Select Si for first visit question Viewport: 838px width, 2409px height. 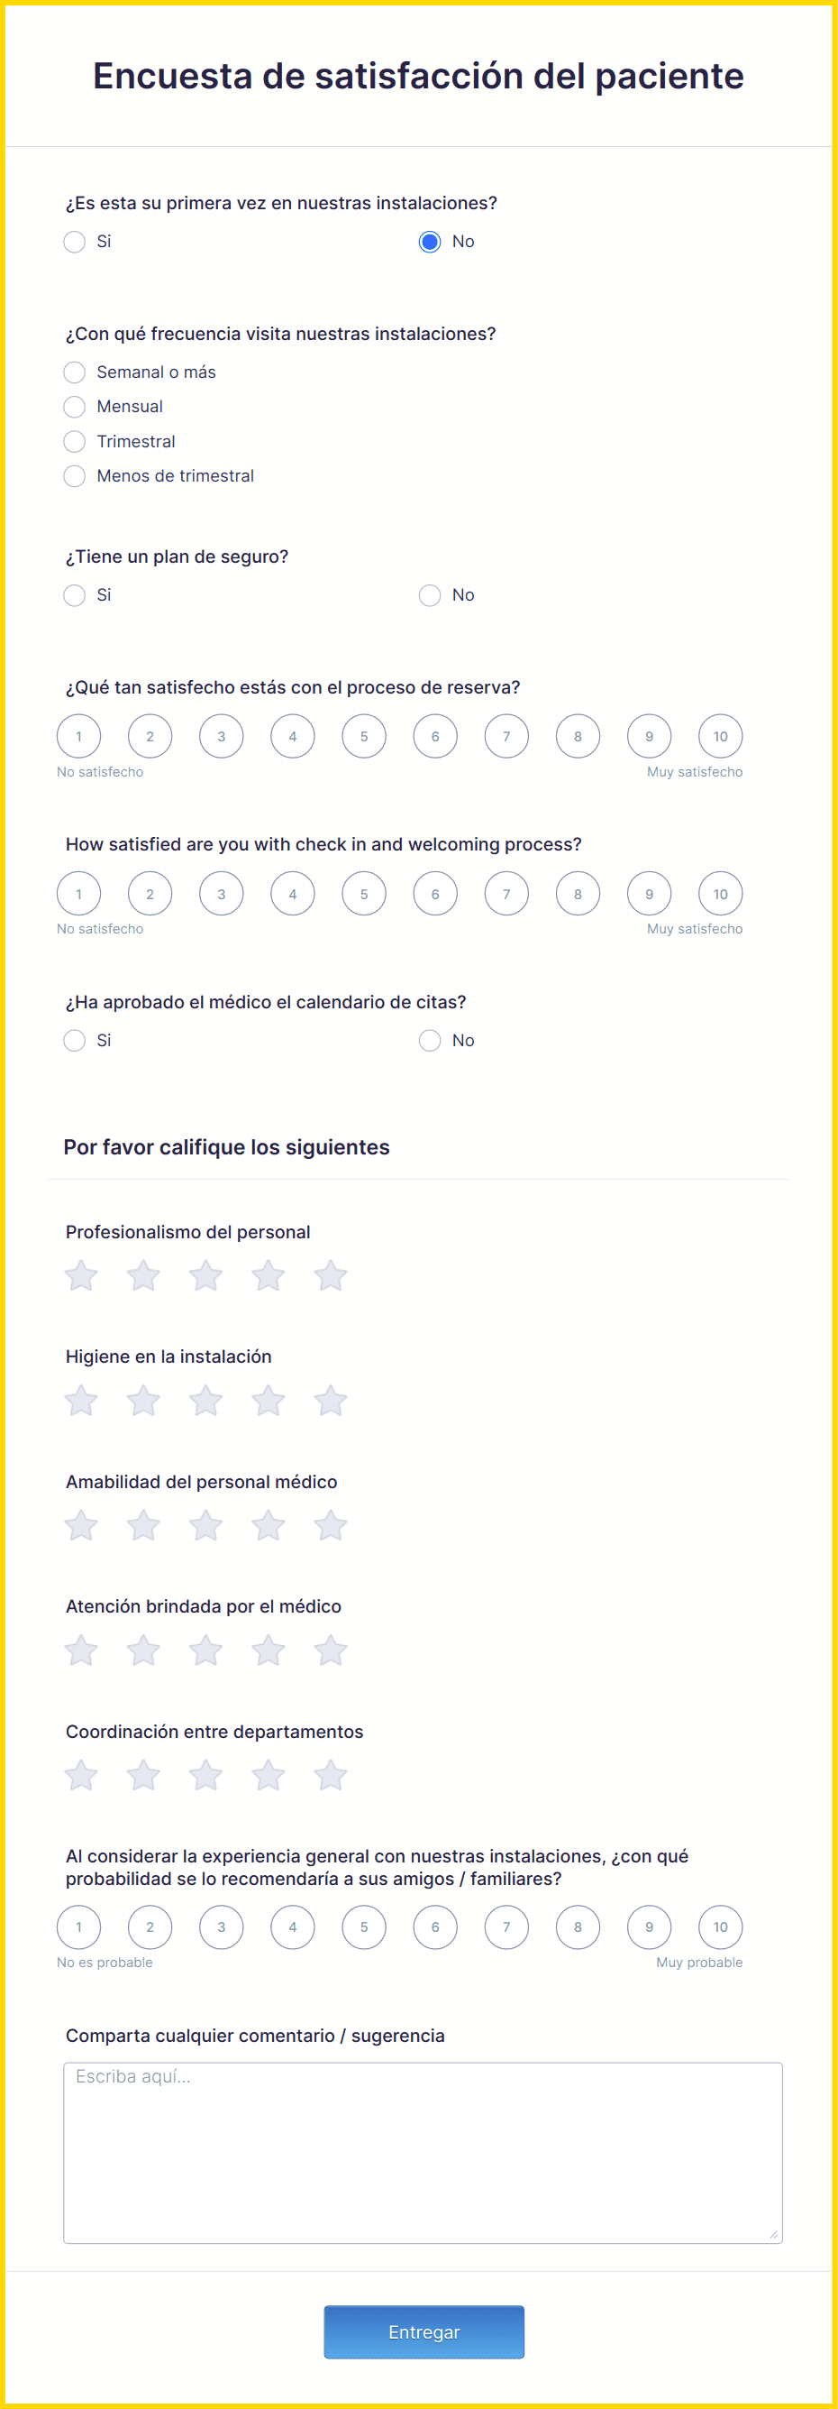click(x=75, y=243)
